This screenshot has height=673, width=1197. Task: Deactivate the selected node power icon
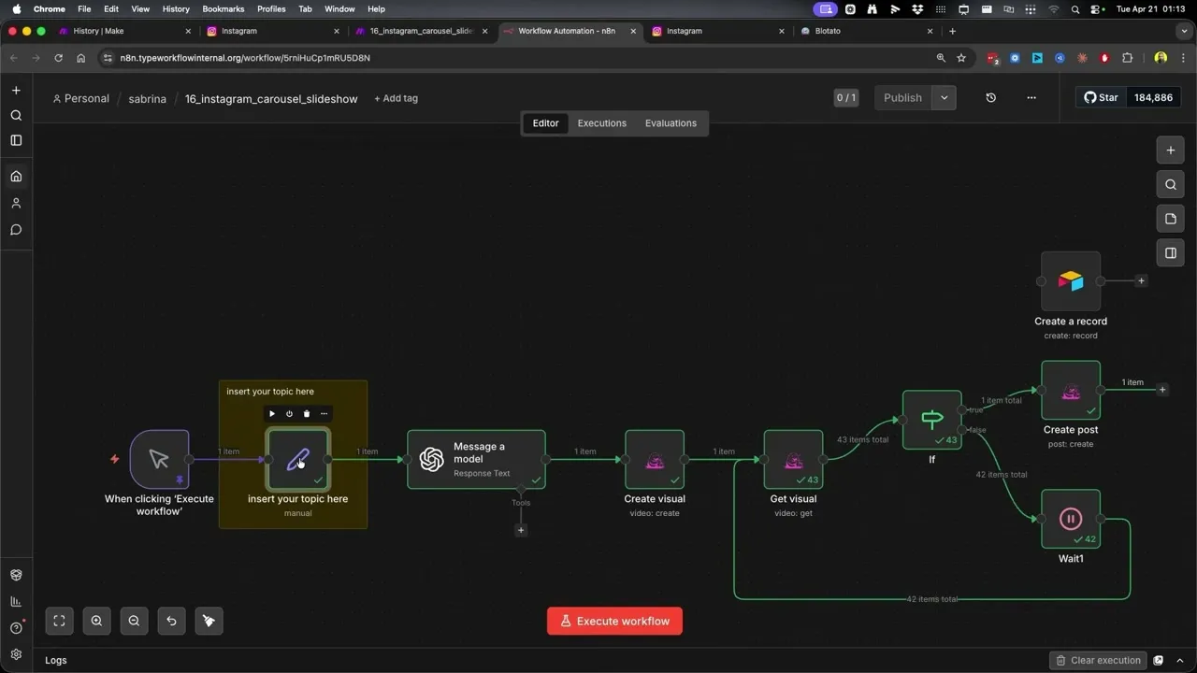click(289, 413)
